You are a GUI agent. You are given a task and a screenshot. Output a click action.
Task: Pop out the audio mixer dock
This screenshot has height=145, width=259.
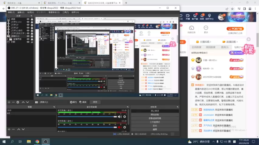point(128,107)
